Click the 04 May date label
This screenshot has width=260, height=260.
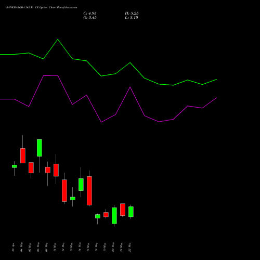click(22, 247)
